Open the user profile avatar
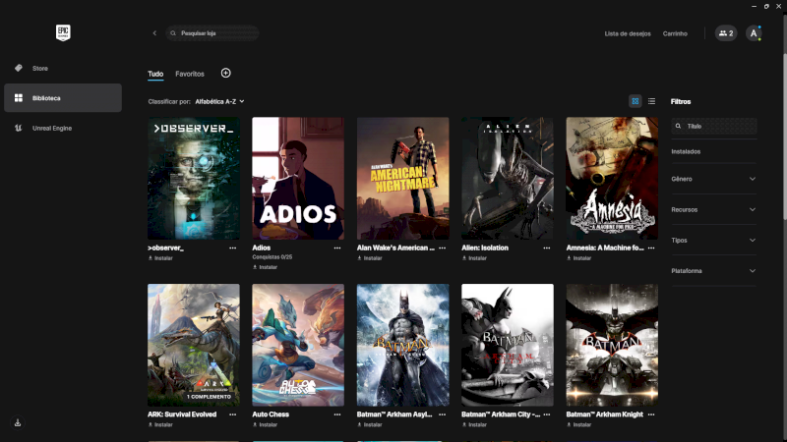 tap(755, 33)
